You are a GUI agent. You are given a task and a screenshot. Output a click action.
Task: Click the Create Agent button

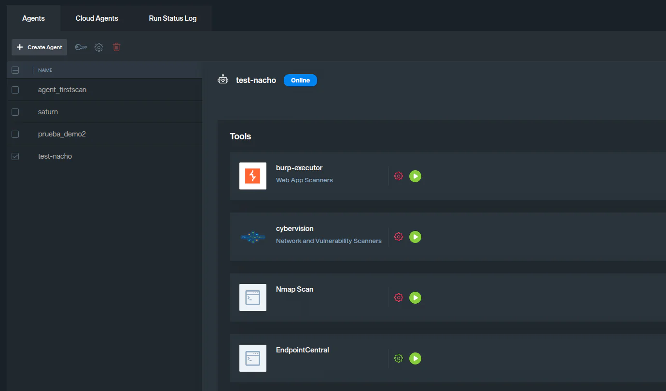pos(40,47)
